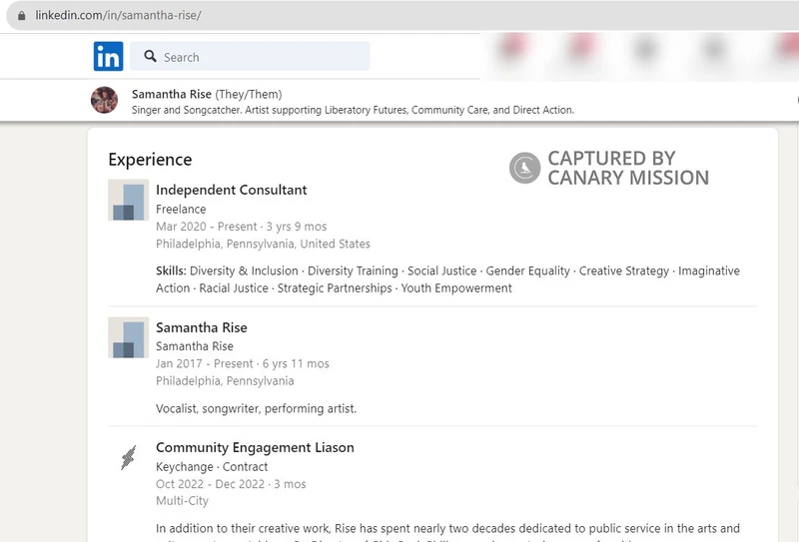This screenshot has height=542, width=799.
Task: Open the Samantha Rise experience logo
Action: coord(129,337)
